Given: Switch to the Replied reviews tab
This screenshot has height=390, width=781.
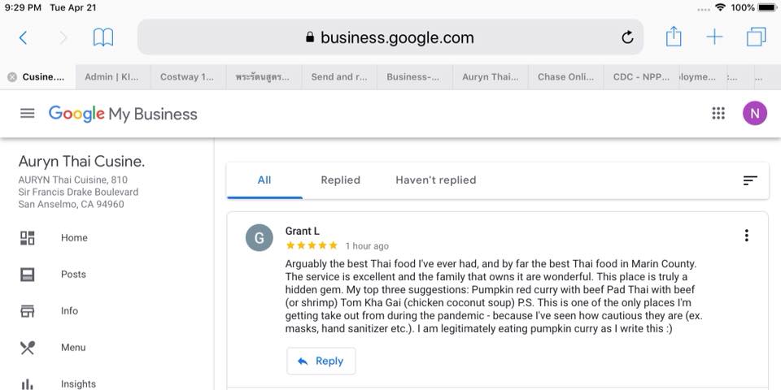Looking at the screenshot, I should tap(340, 180).
